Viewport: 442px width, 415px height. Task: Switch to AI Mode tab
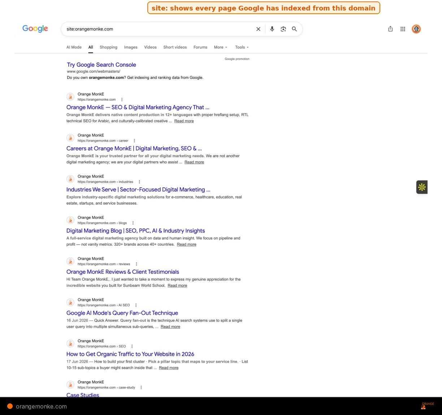click(x=74, y=47)
